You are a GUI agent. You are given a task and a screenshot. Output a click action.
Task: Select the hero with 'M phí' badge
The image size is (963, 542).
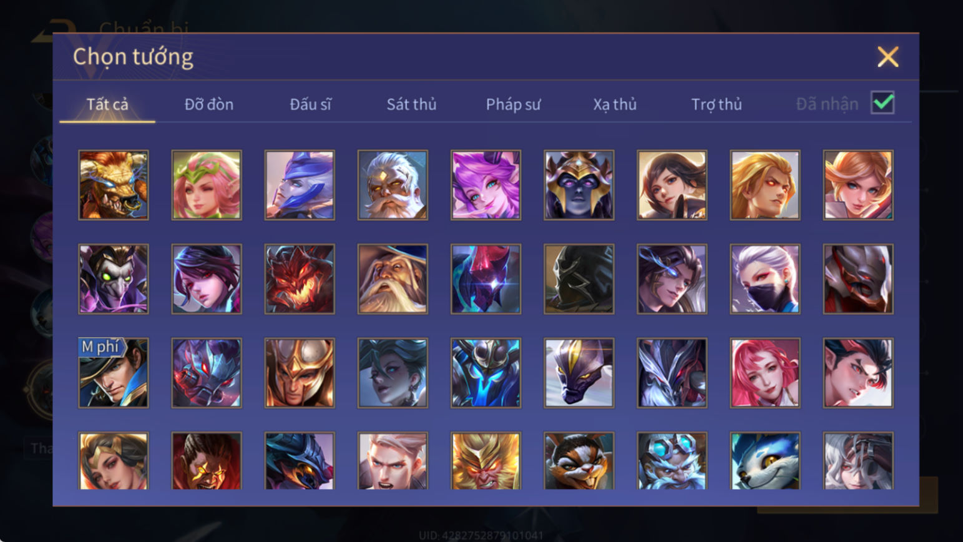[x=114, y=373]
